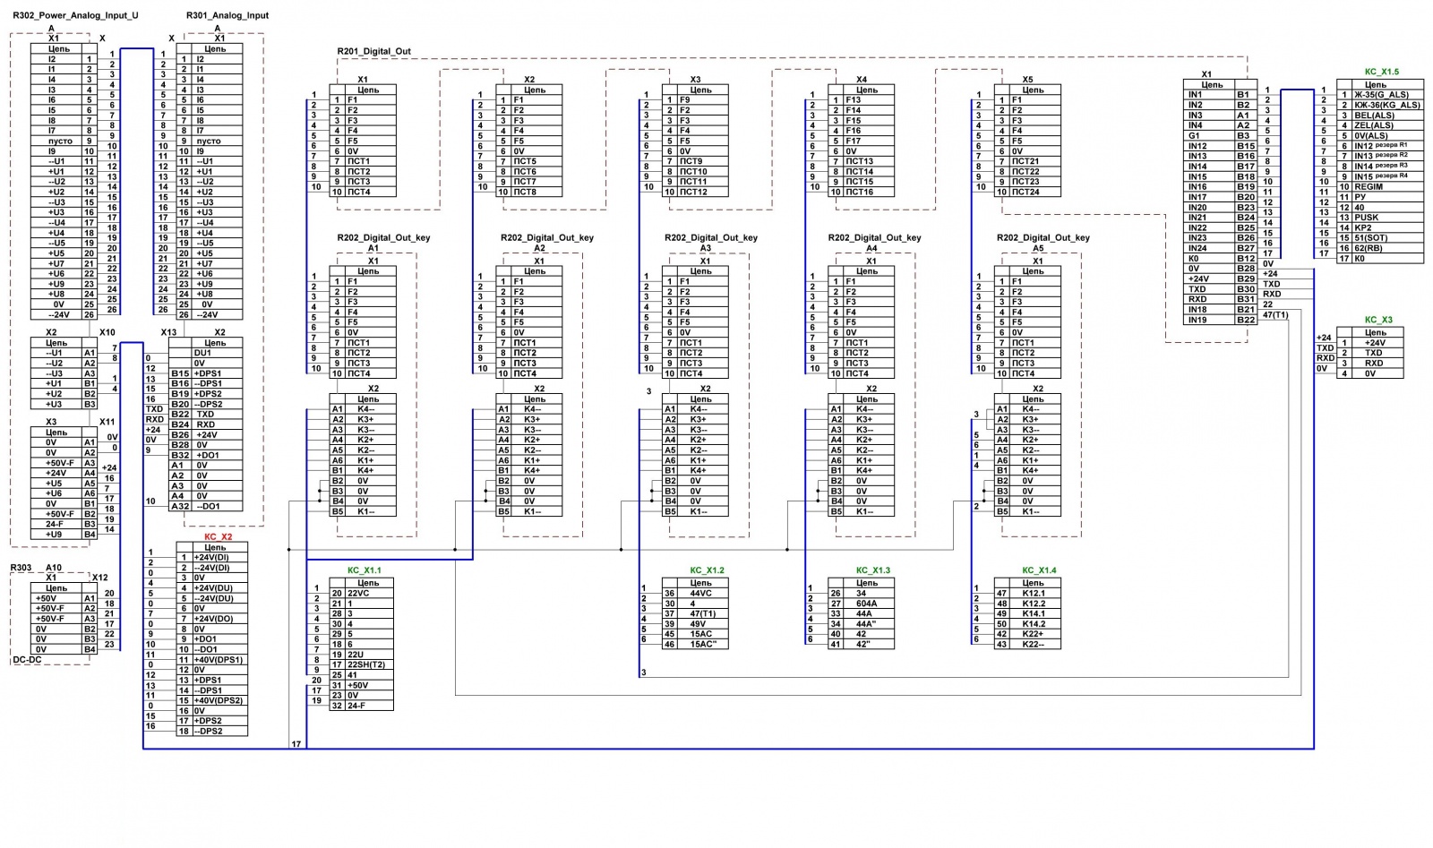This screenshot has width=1433, height=848.
Task: Select the F17 cell in X4
Action: [x=869, y=141]
